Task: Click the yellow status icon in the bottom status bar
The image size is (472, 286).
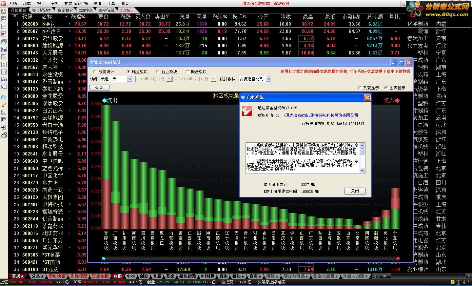Action: (x=453, y=282)
